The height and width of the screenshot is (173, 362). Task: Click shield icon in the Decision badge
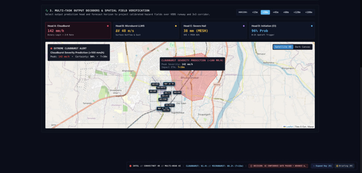click(251, 166)
